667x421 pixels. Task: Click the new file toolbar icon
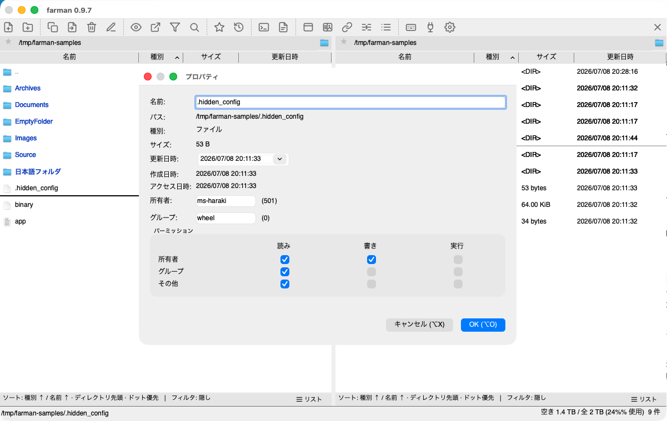[8, 27]
